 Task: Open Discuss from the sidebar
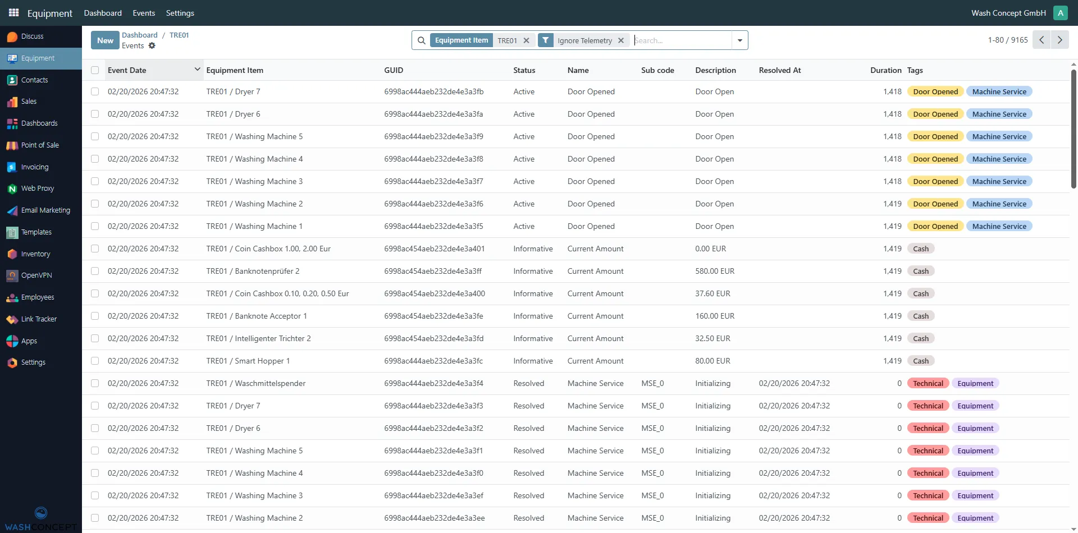tap(32, 36)
